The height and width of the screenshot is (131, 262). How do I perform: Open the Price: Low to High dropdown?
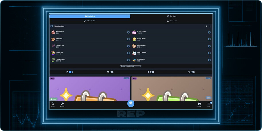[x=131, y=66]
